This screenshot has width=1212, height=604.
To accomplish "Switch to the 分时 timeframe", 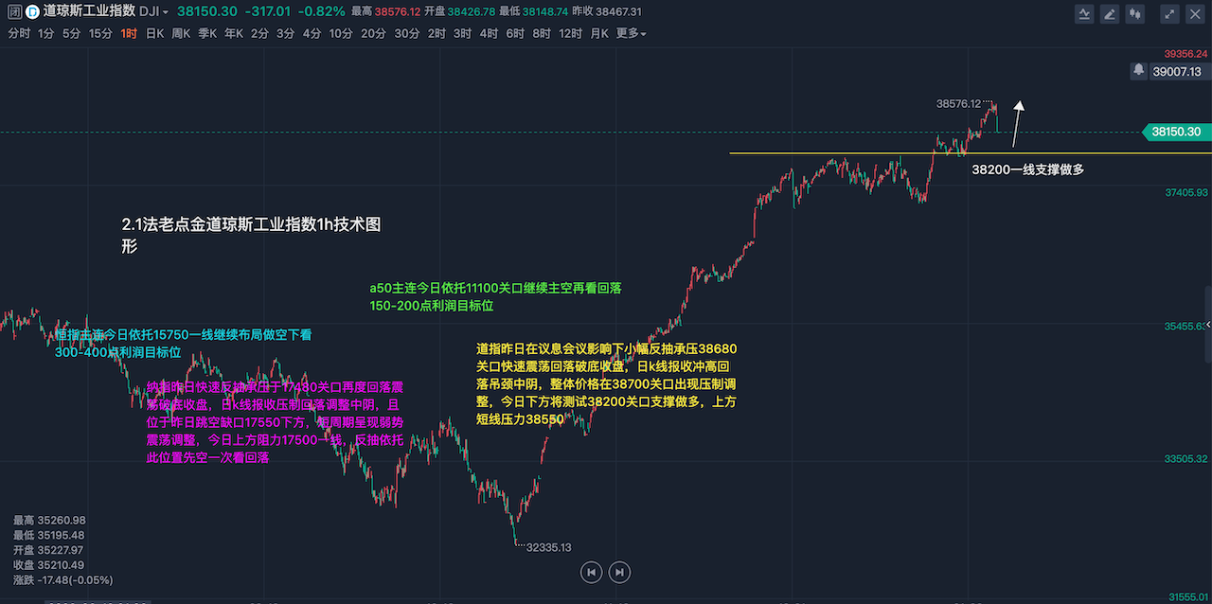I will click(x=19, y=33).
